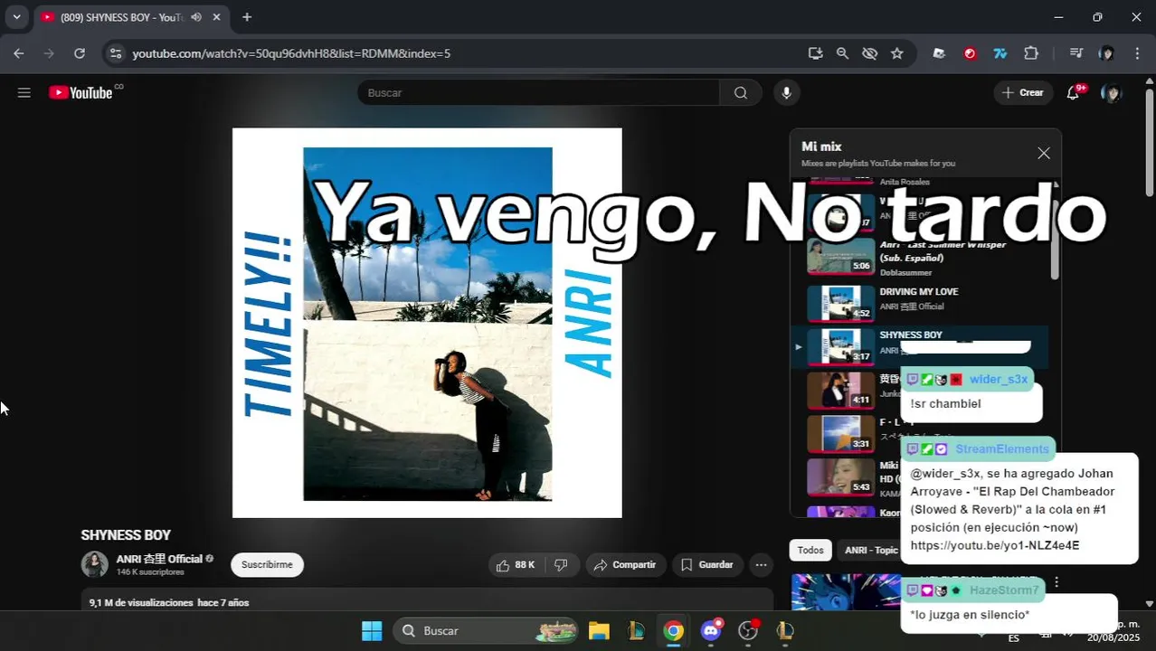Subscribe with the Suscribirme button
1156x651 pixels.
[267, 565]
